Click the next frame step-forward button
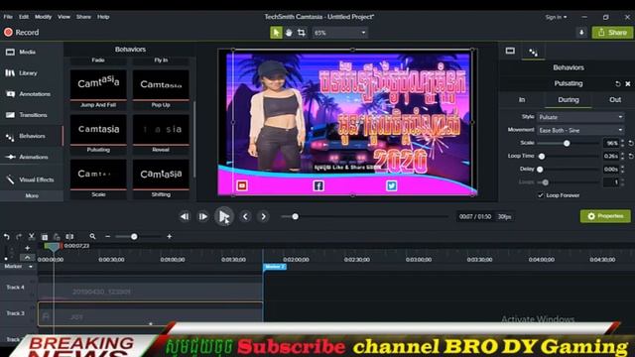 (x=202, y=216)
